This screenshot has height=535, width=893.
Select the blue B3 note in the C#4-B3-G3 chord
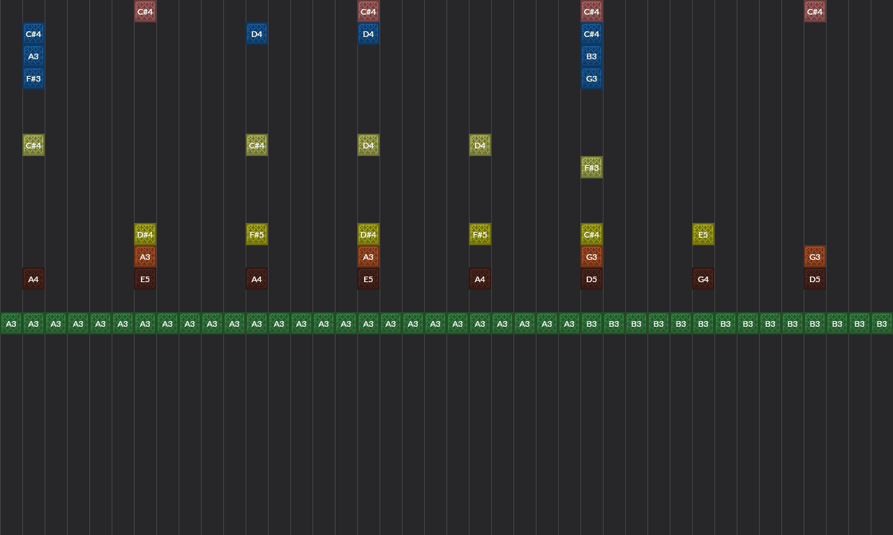click(592, 56)
